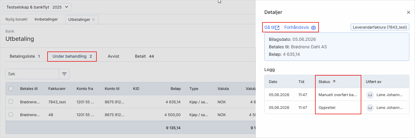This screenshot has width=415, height=138.
Task: Click the Gå til external link icon
Action: pyautogui.click(x=277, y=27)
